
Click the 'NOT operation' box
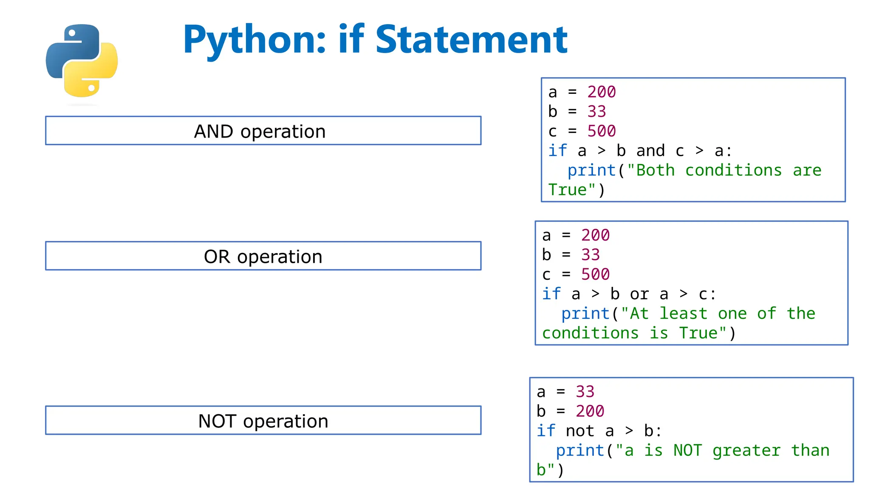[x=263, y=420]
